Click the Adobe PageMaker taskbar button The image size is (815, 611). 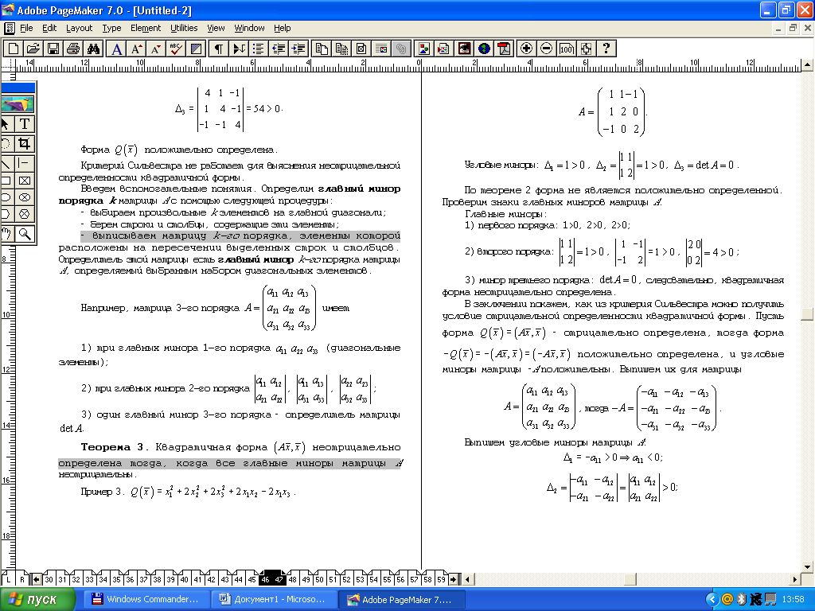coord(401,600)
